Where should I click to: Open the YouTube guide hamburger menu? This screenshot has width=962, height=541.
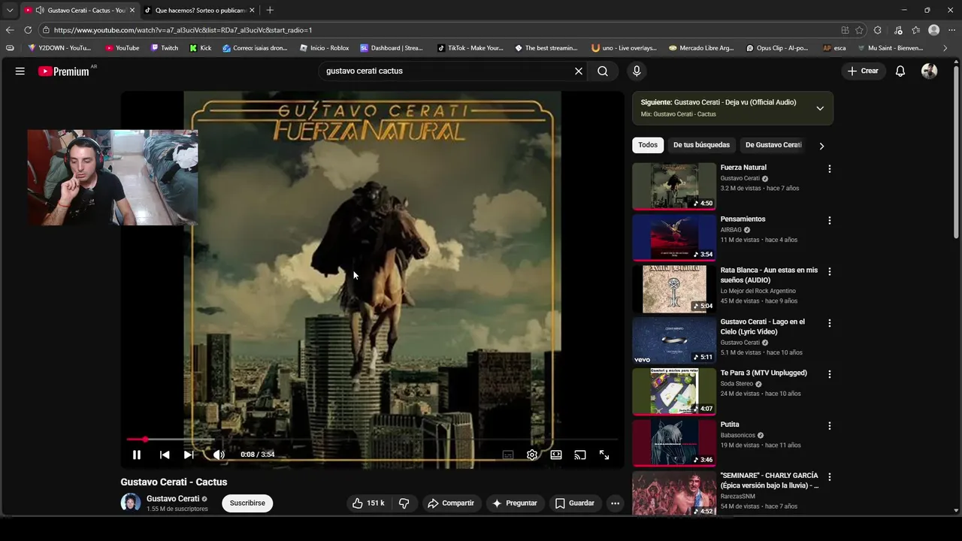pos(20,71)
